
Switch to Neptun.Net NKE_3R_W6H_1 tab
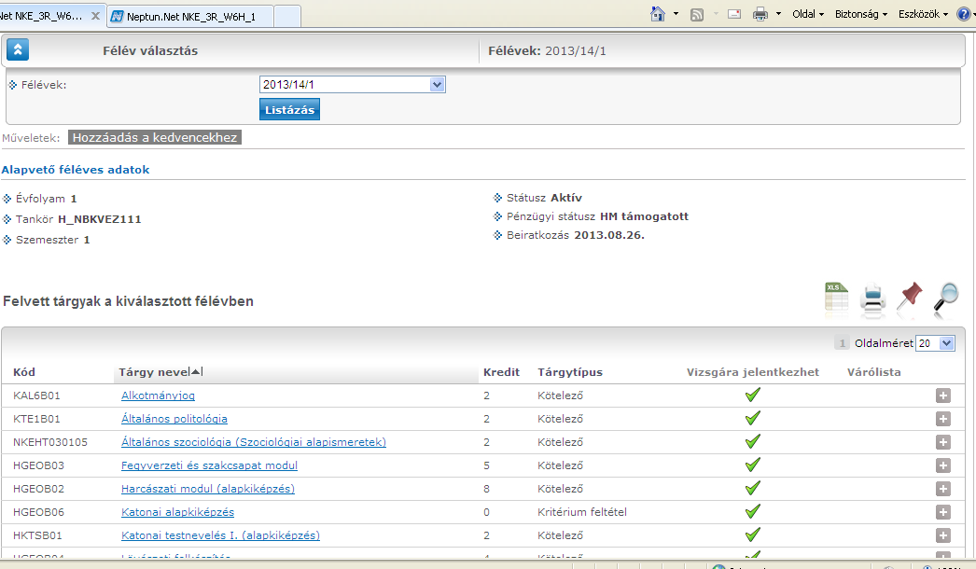click(x=190, y=17)
